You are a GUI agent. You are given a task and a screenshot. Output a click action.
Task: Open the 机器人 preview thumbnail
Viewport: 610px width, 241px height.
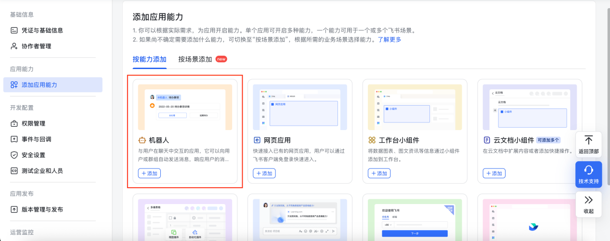coord(185,107)
